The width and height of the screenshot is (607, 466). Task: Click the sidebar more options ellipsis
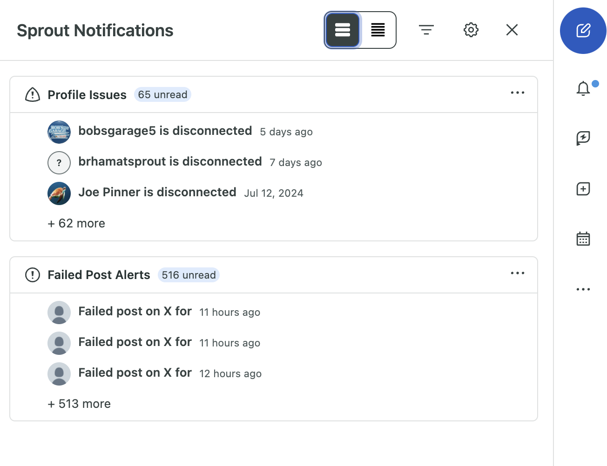(583, 289)
